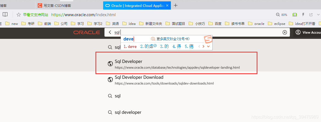321x122 pixels.
Task: Switch to the leftmost 博客 tab
Action: [17, 6]
